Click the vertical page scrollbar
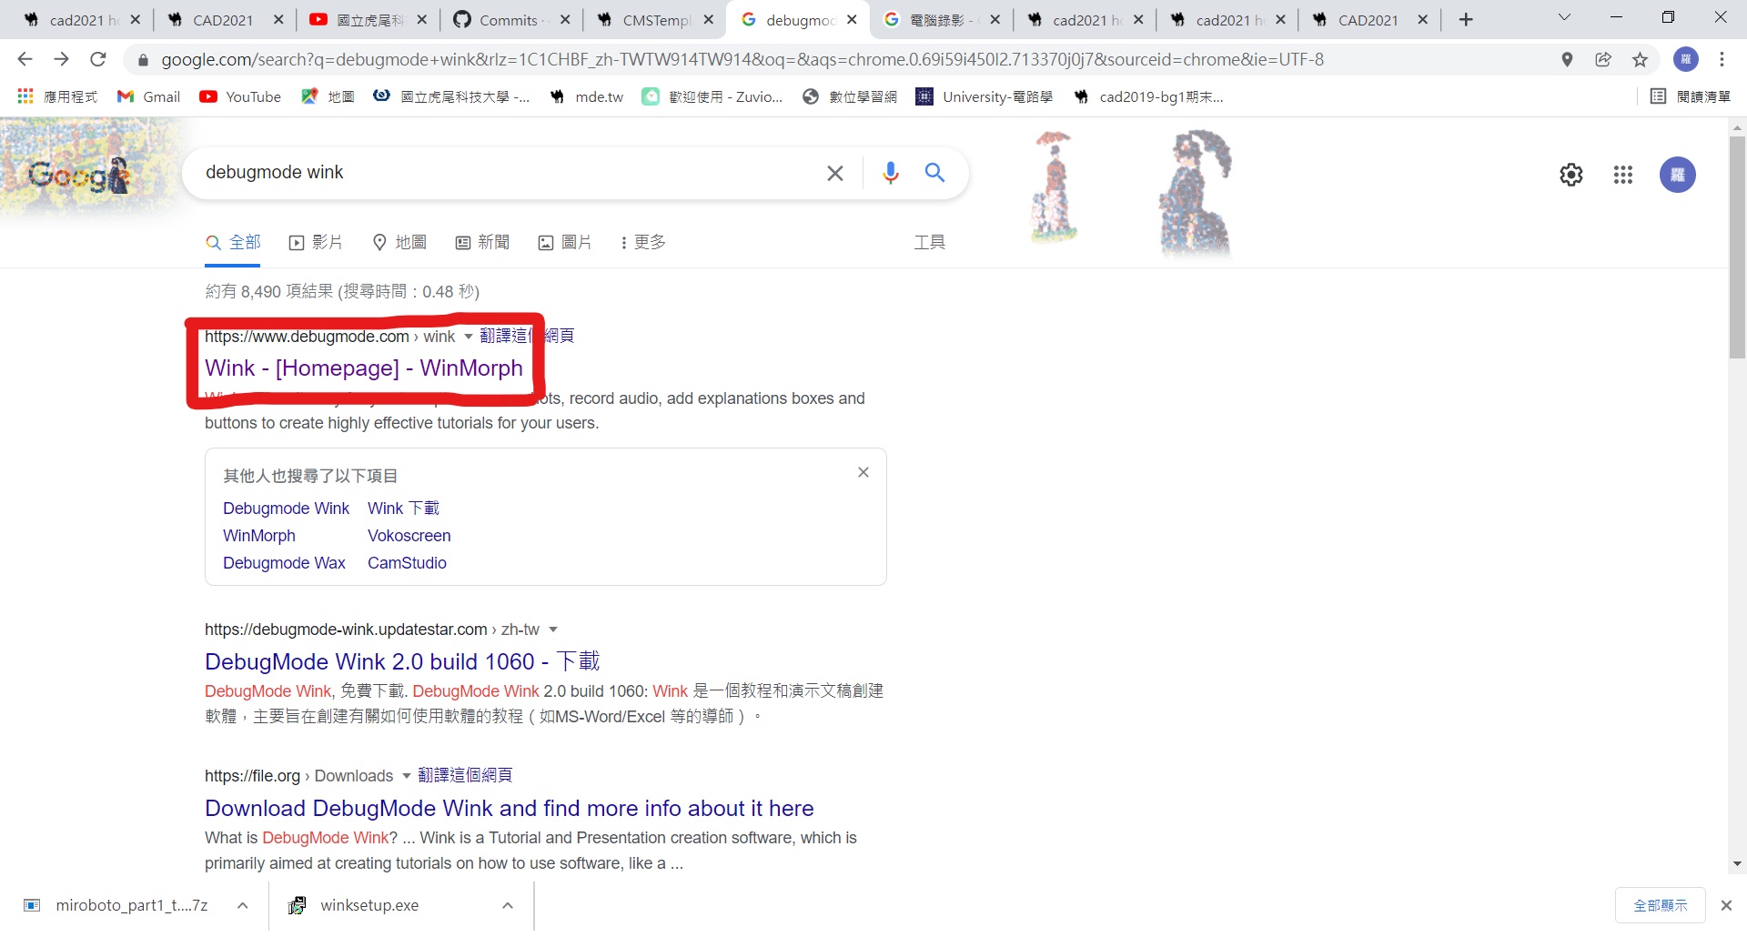Screen dimensions: 1747x937 coord(1737,247)
